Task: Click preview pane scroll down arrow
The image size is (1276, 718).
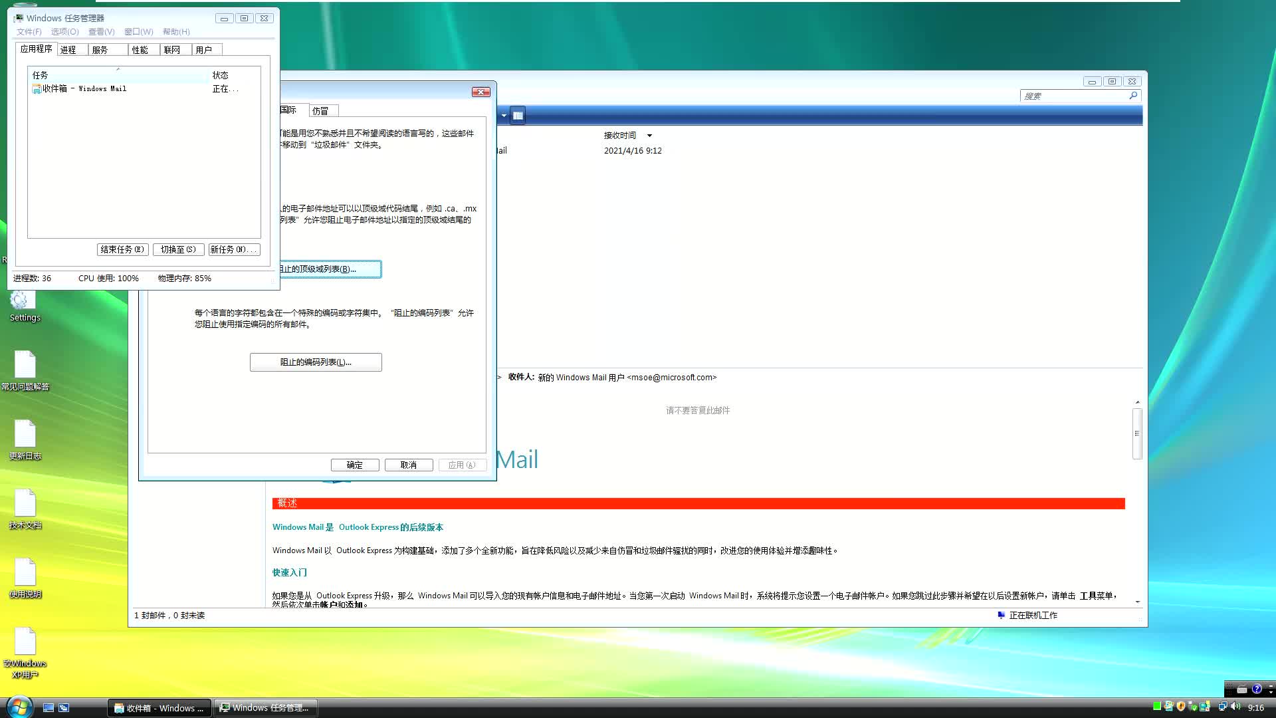Action: click(1137, 602)
